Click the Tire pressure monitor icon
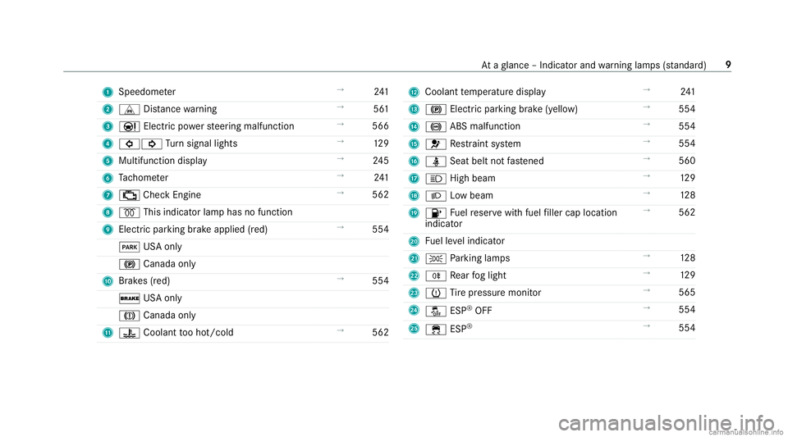Screen dimensions: 788x437 click(x=436, y=293)
